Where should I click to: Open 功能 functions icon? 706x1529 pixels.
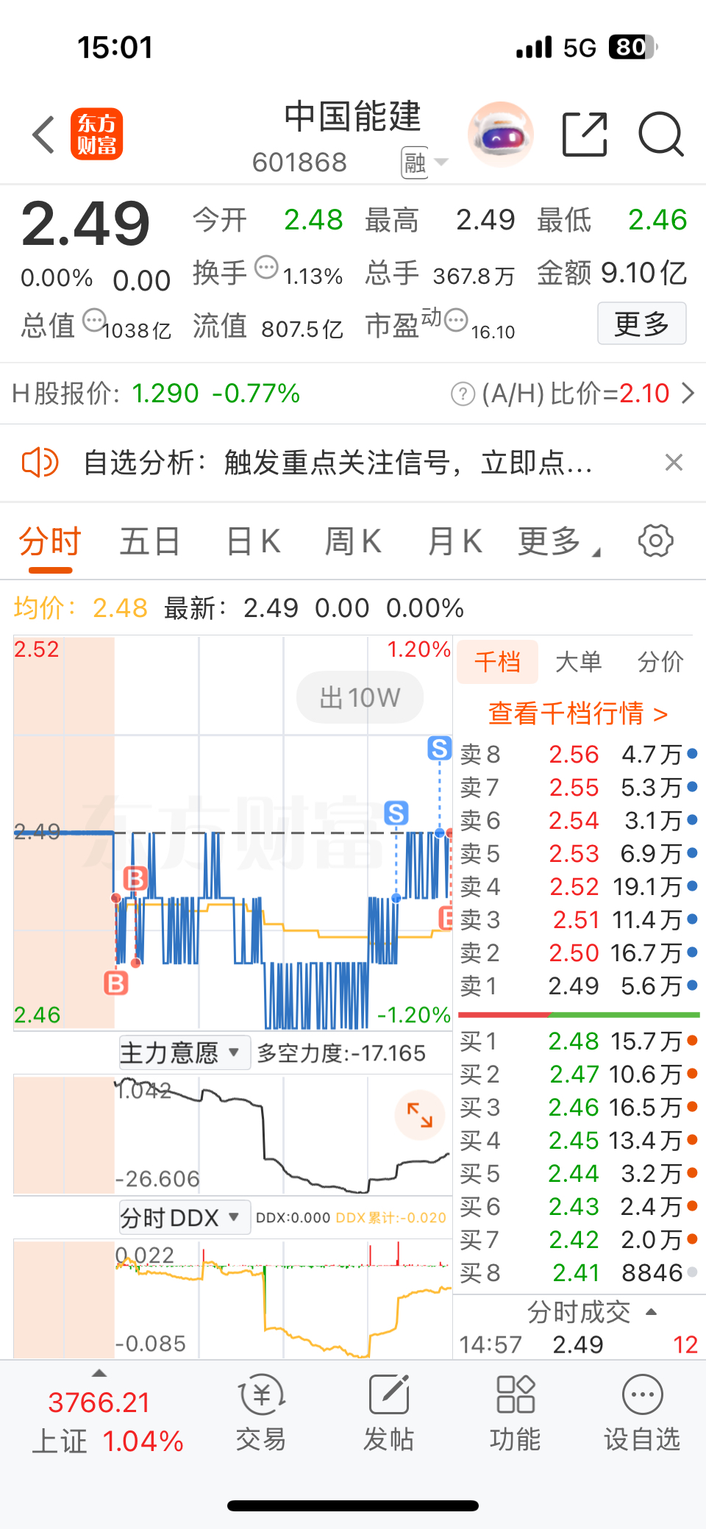click(x=515, y=1413)
